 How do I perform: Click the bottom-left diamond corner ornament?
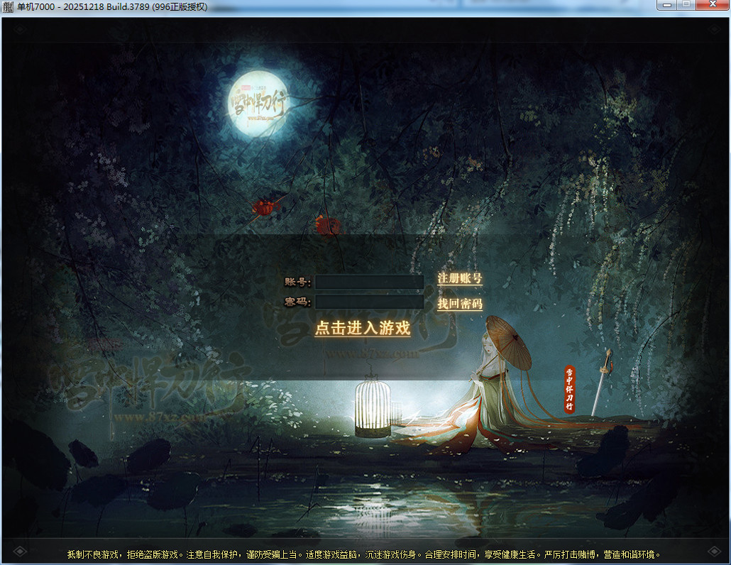pyautogui.click(x=19, y=551)
